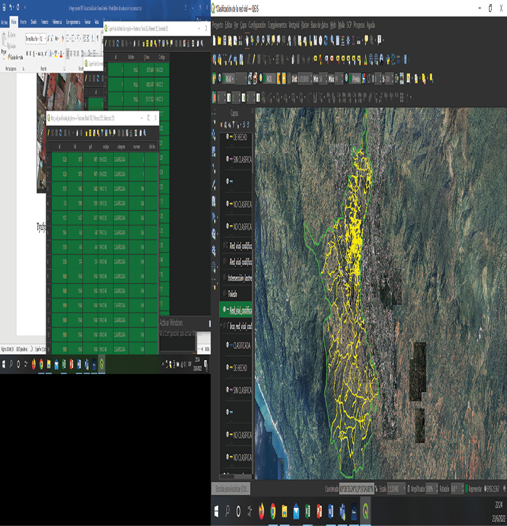Collapse the bca_red_vial layer group
Image resolution: width=507 pixels, height=526 pixels.
tap(221, 326)
